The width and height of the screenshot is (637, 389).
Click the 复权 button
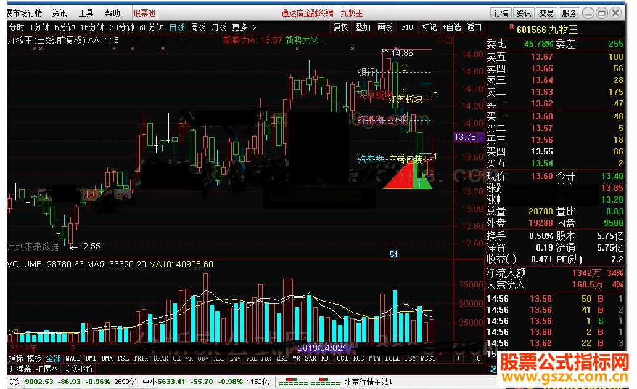(340, 27)
